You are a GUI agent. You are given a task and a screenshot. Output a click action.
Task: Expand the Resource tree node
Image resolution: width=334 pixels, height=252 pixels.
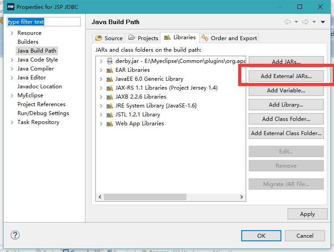pos(12,33)
